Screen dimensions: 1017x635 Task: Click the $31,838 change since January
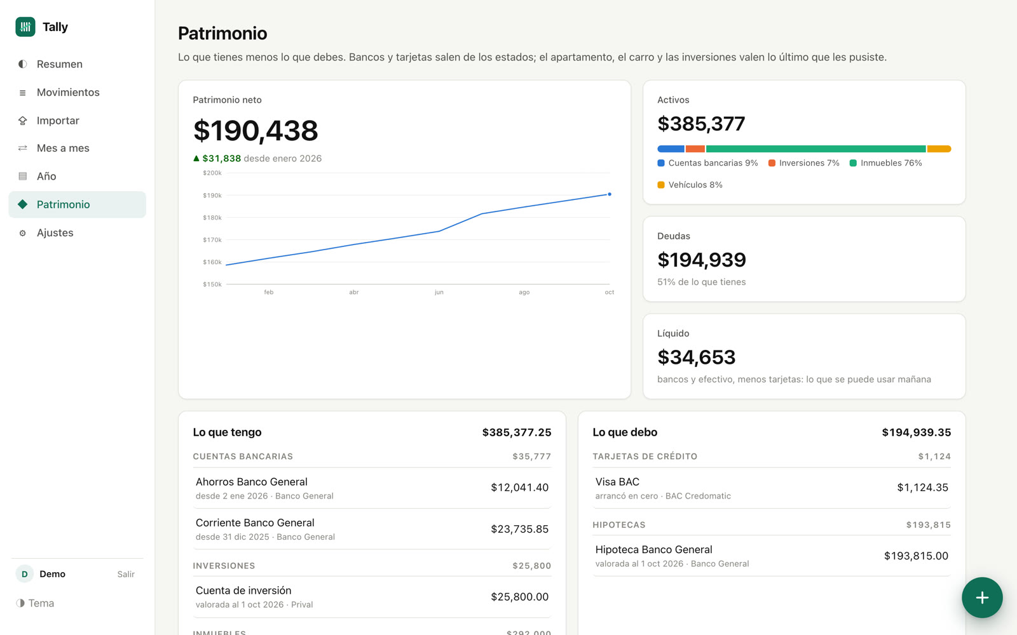(x=221, y=159)
